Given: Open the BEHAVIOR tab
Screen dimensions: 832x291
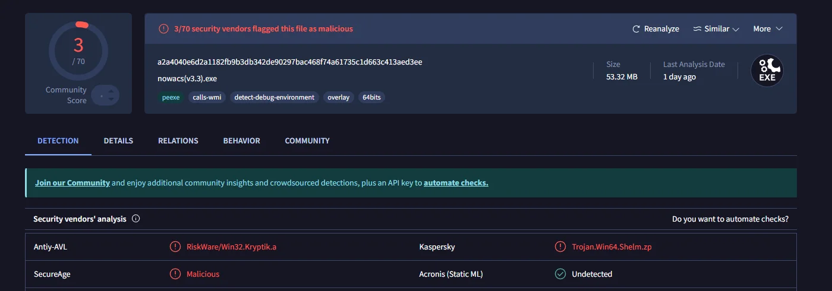Looking at the screenshot, I should [x=241, y=141].
